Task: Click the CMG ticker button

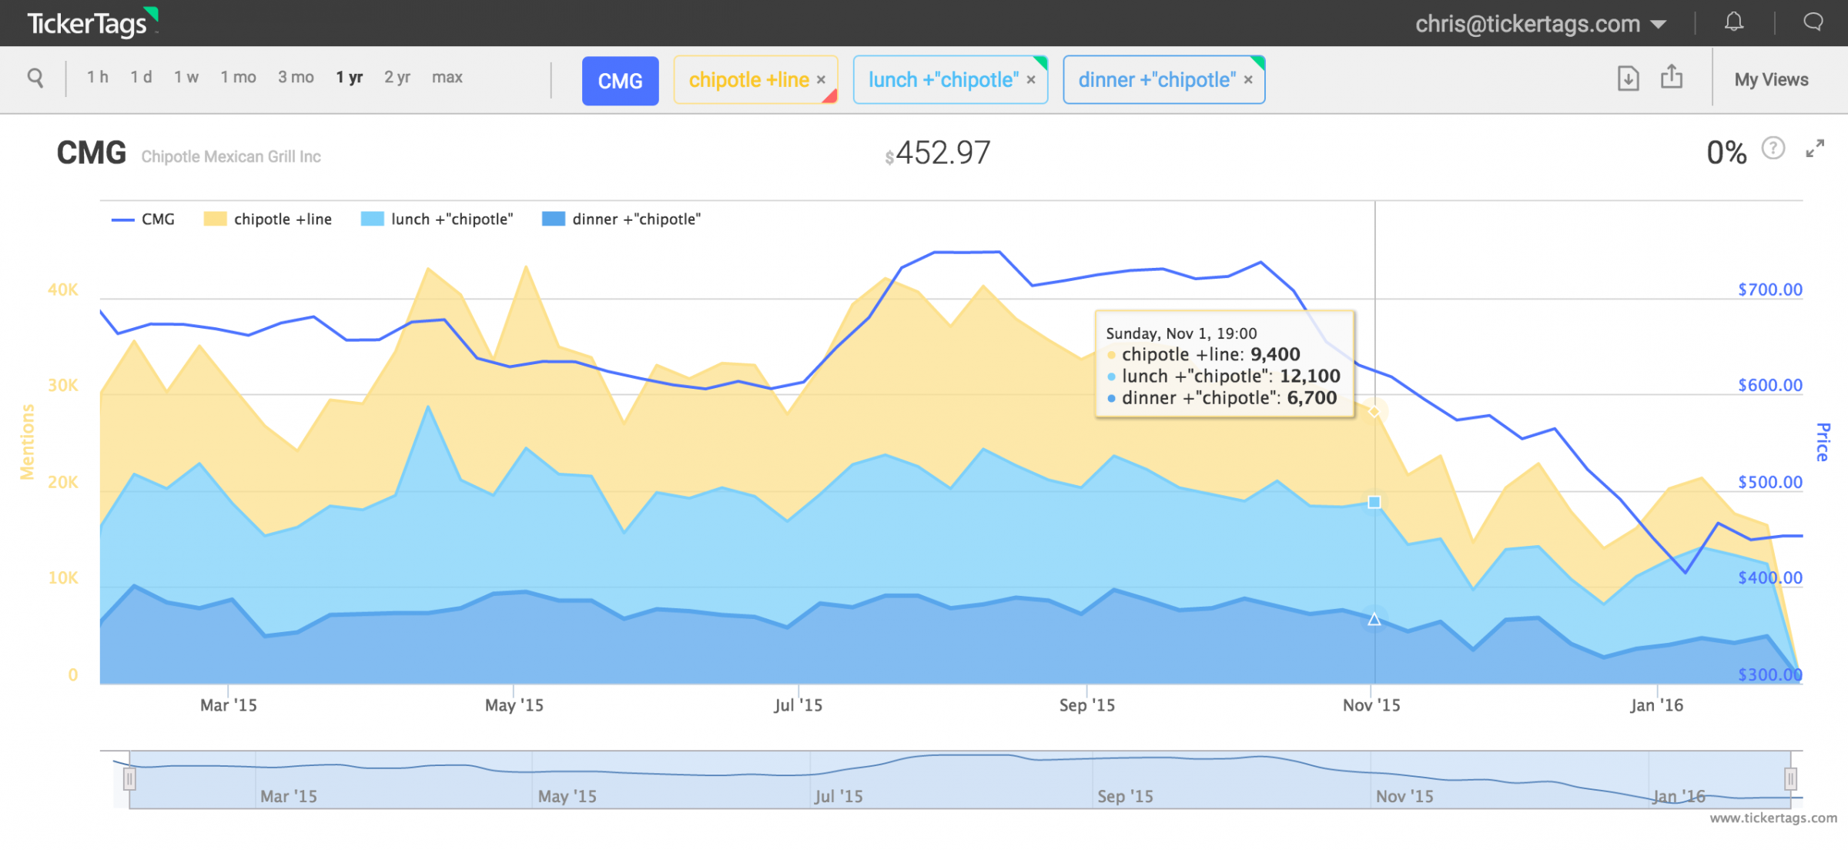Action: pos(620,81)
